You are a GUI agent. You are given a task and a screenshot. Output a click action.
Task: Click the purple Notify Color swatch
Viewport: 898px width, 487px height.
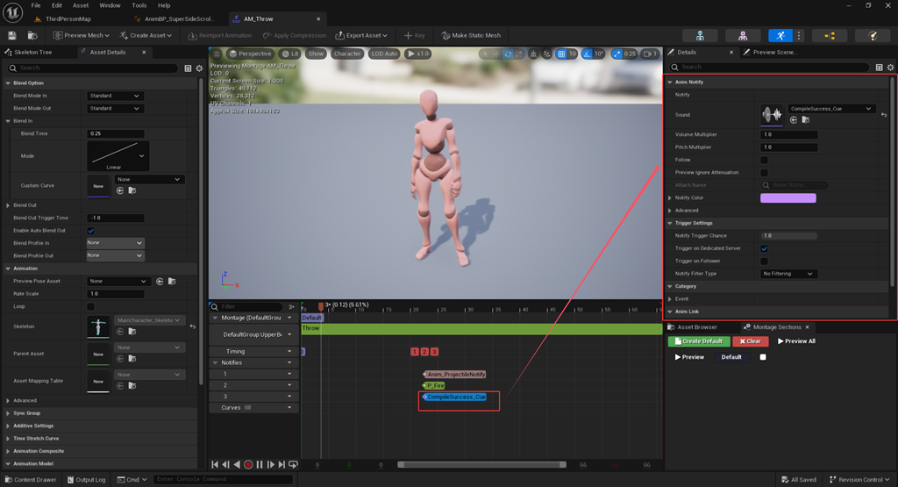788,198
